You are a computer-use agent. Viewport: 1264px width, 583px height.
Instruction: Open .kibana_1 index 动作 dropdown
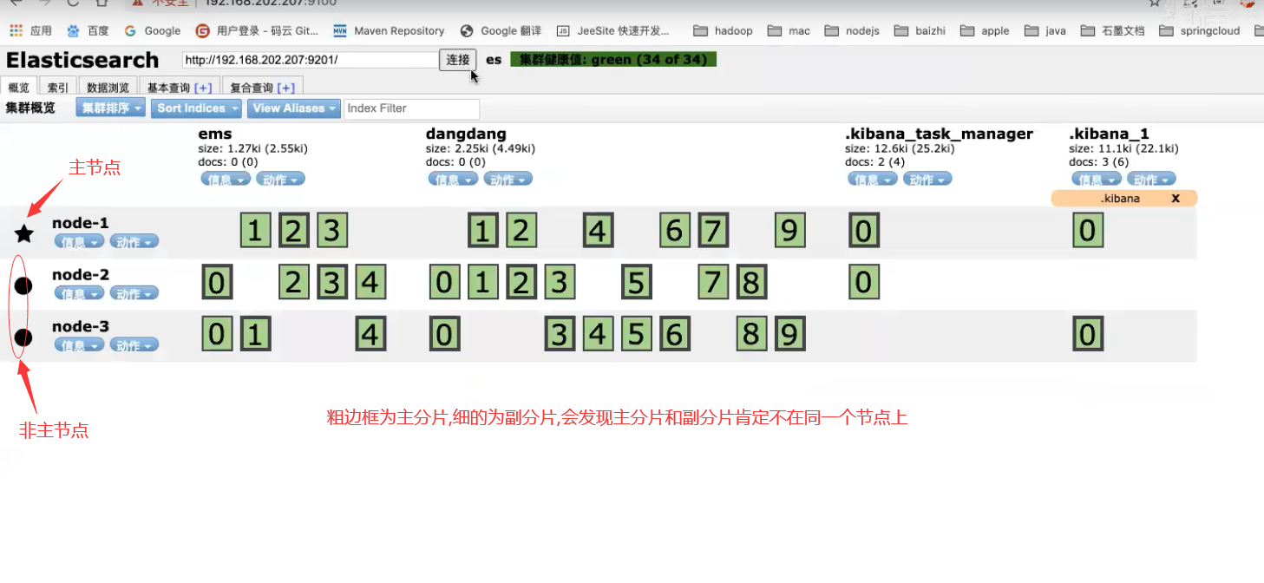click(1151, 180)
